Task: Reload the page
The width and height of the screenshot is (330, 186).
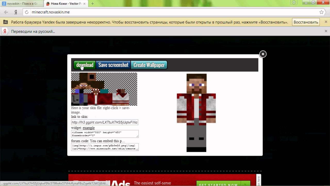Action: pos(27,12)
